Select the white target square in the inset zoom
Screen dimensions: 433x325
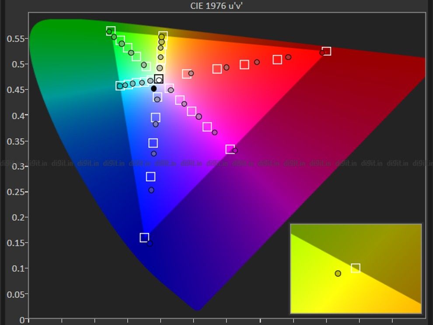tap(356, 268)
